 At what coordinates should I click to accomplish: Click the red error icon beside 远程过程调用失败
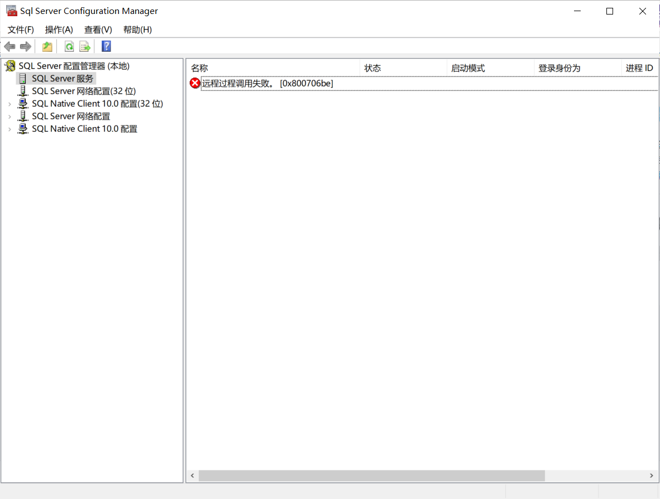[x=195, y=83]
